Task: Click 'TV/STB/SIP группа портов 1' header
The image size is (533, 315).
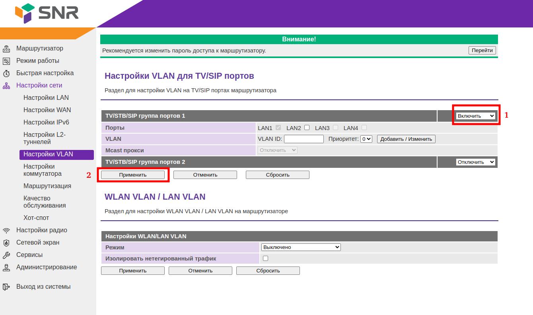Action: click(269, 116)
